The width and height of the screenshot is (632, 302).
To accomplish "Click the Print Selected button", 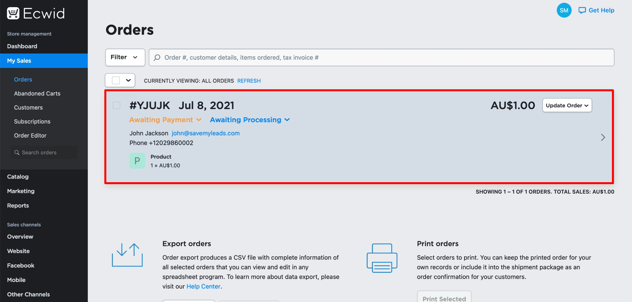I will coord(444,297).
